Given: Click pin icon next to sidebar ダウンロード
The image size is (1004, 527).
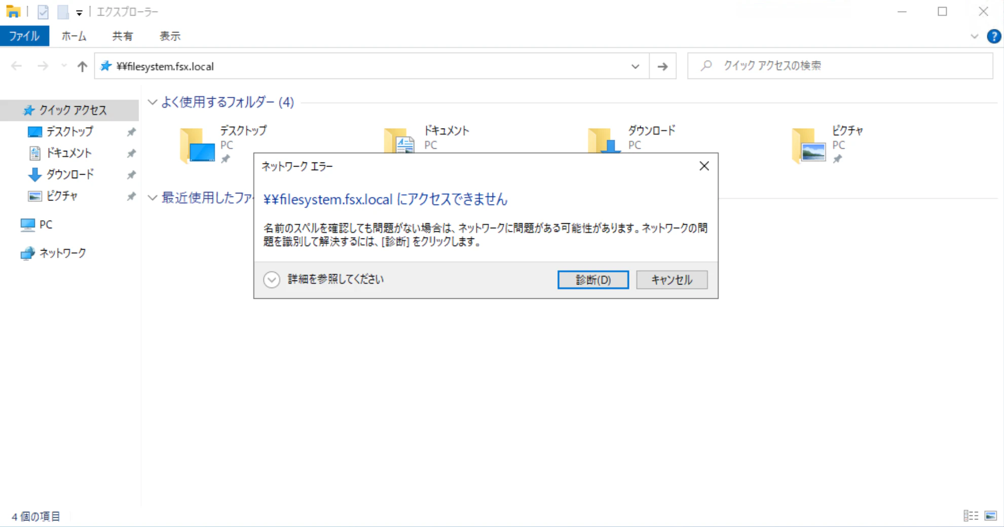Looking at the screenshot, I should point(131,175).
